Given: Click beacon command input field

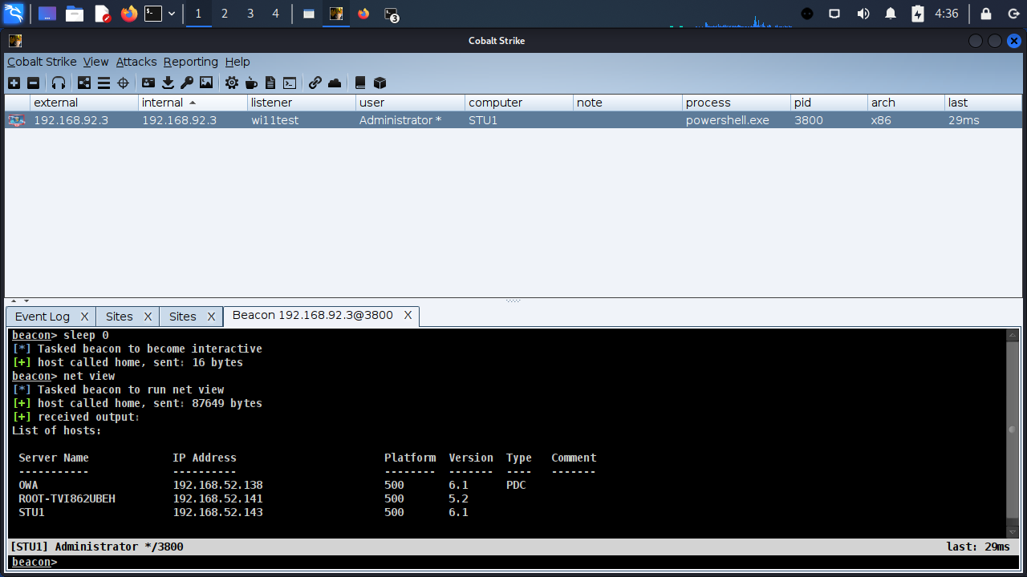Looking at the screenshot, I should 513,563.
